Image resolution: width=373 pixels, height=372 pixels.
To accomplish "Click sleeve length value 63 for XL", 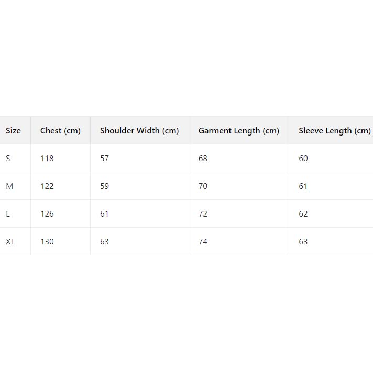I will [303, 242].
